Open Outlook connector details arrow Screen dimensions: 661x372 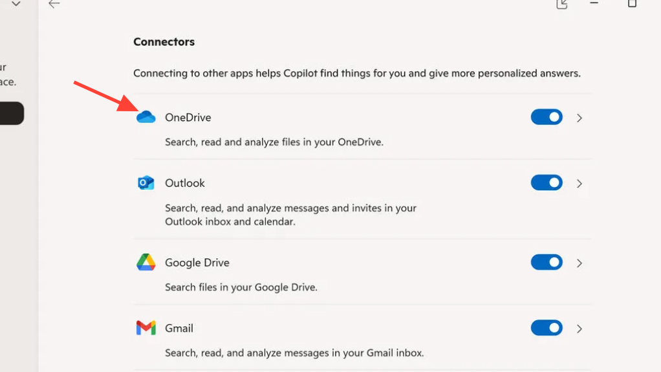tap(580, 184)
